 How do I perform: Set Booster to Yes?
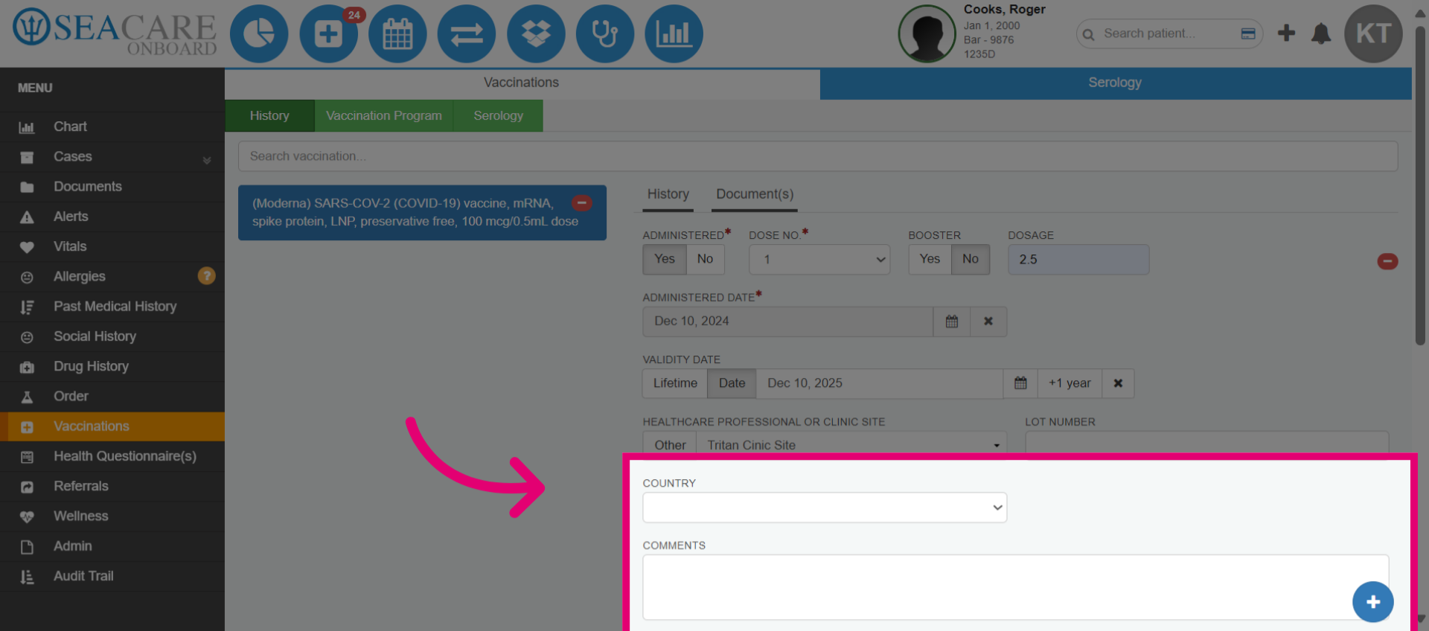pyautogui.click(x=930, y=259)
